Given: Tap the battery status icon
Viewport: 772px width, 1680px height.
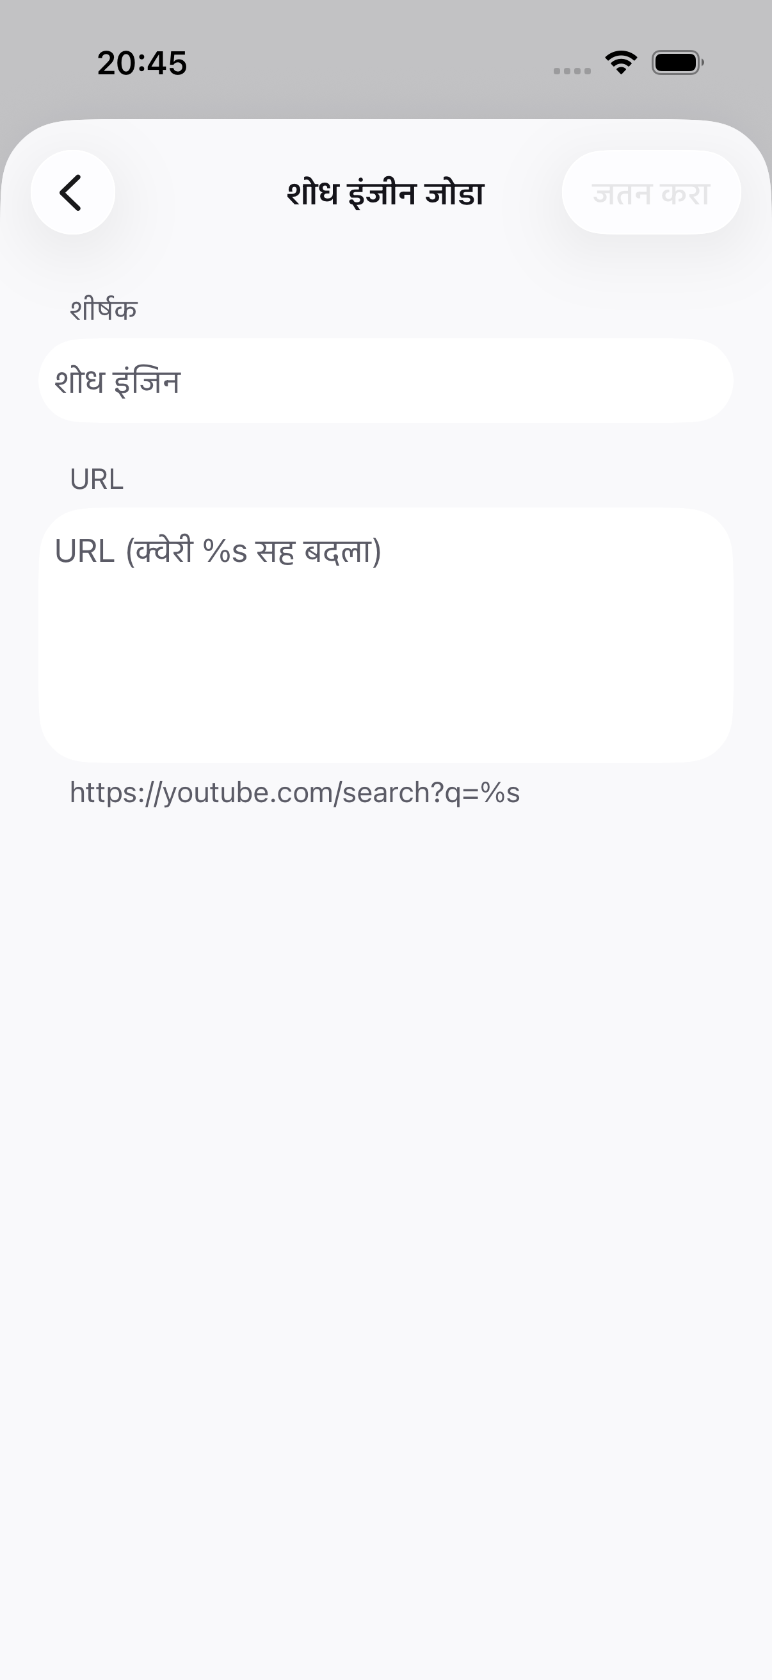Looking at the screenshot, I should tap(677, 63).
